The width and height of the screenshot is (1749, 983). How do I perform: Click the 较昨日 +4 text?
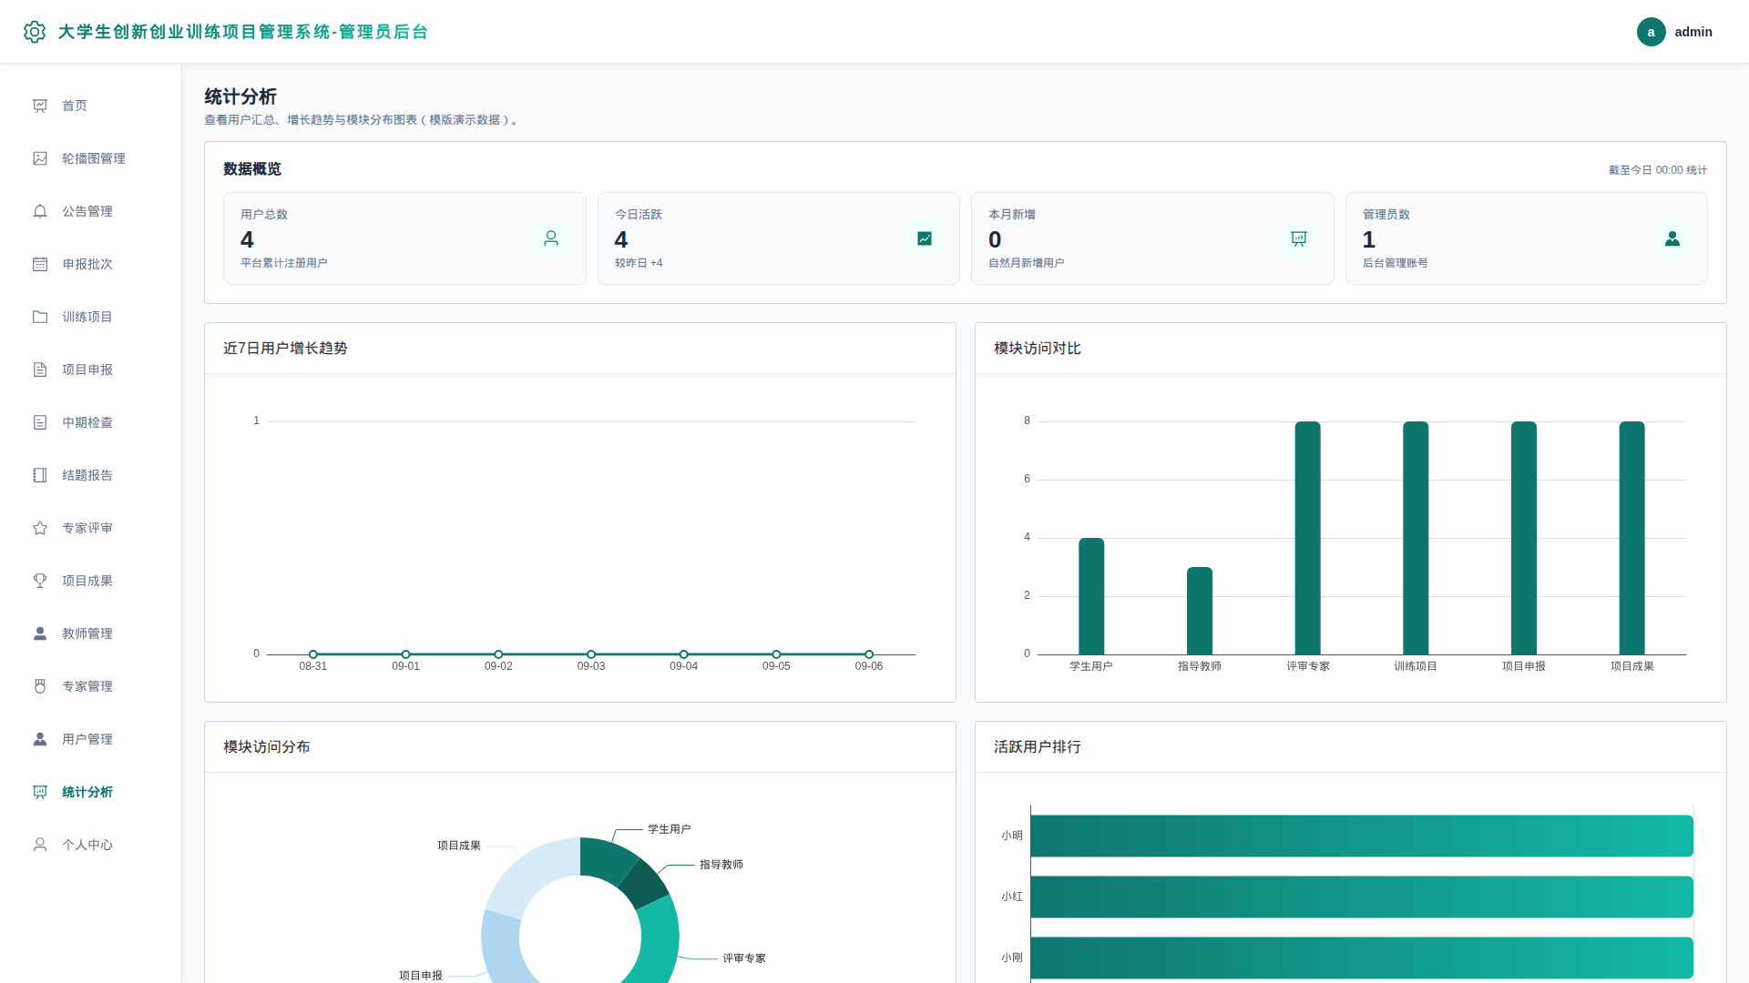639,263
